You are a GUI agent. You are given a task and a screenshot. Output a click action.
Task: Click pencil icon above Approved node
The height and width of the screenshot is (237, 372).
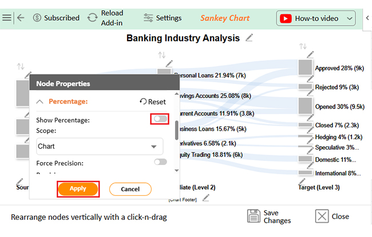click(311, 55)
